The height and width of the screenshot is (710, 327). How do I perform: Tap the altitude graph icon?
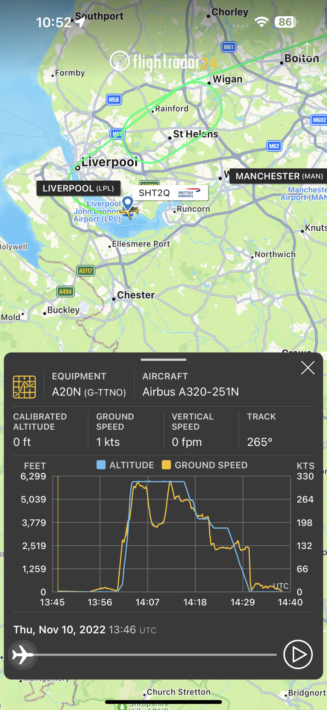(x=24, y=387)
